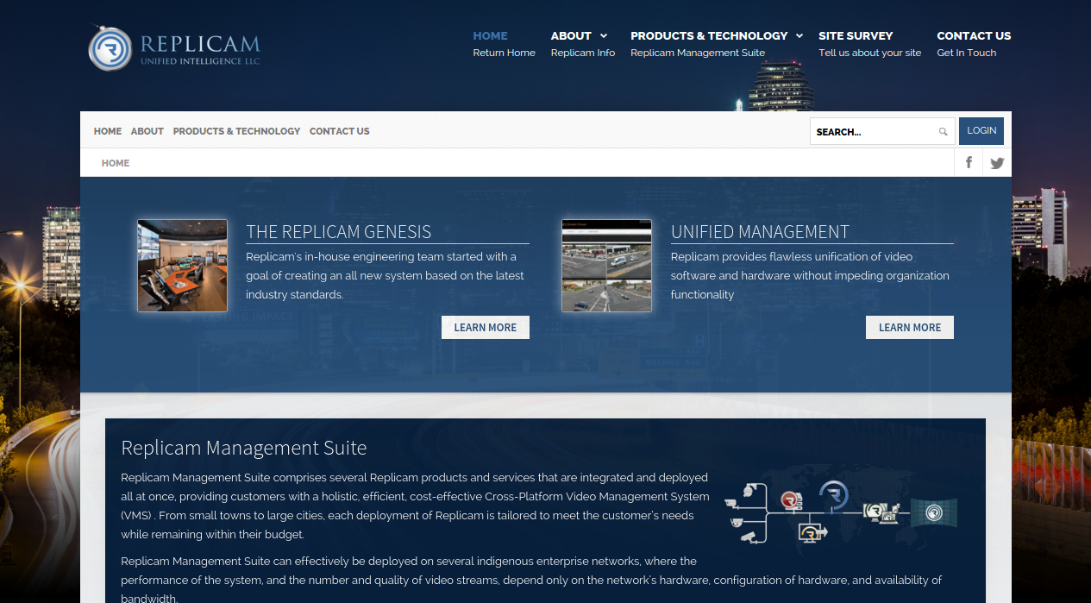Image resolution: width=1091 pixels, height=603 pixels.
Task: Click 'Tell us about your site' subtitle
Action: 869,53
